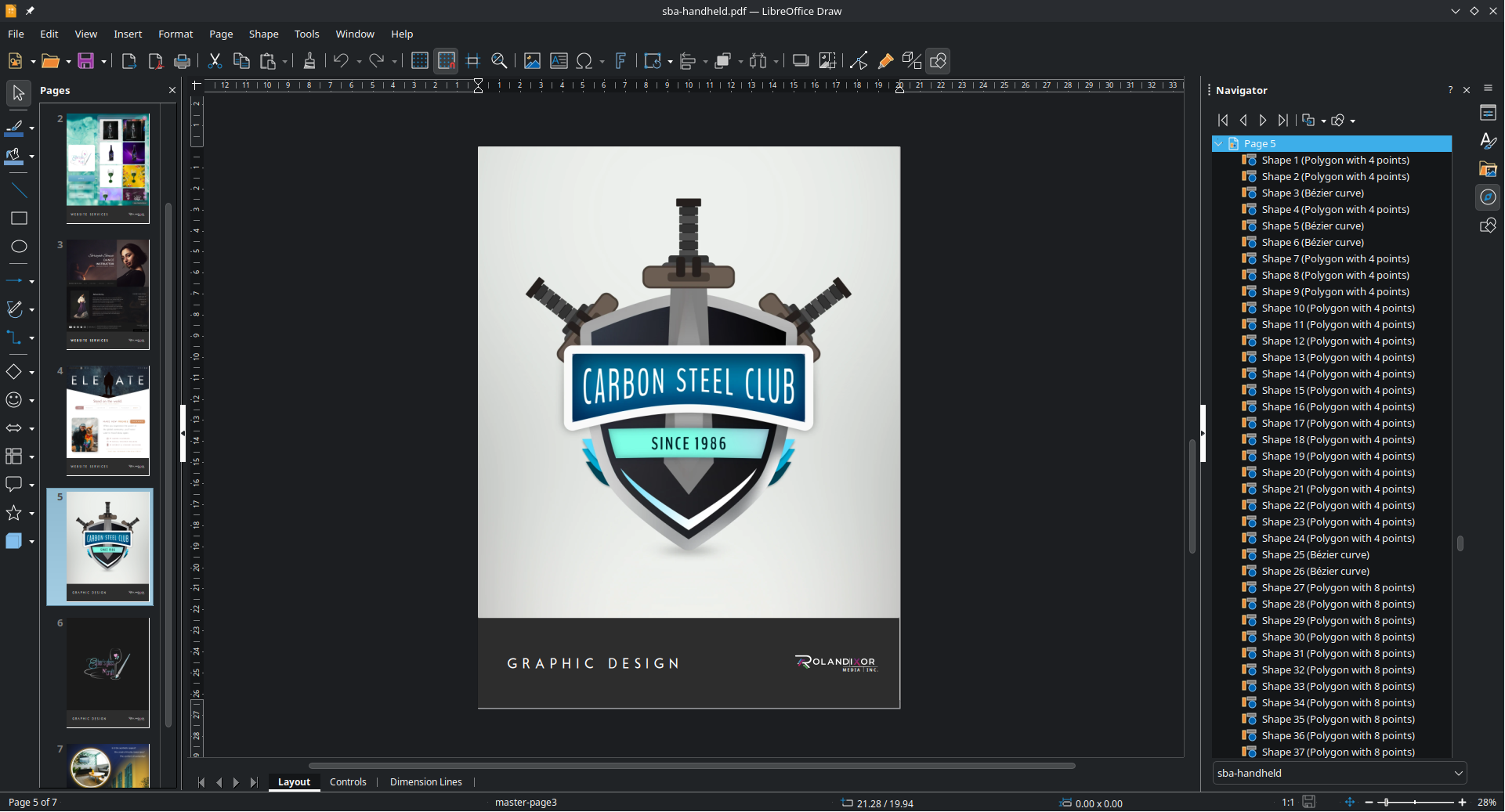Click Navigator's Next Page button
Screen dimensions: 1505x812
[x=1263, y=120]
